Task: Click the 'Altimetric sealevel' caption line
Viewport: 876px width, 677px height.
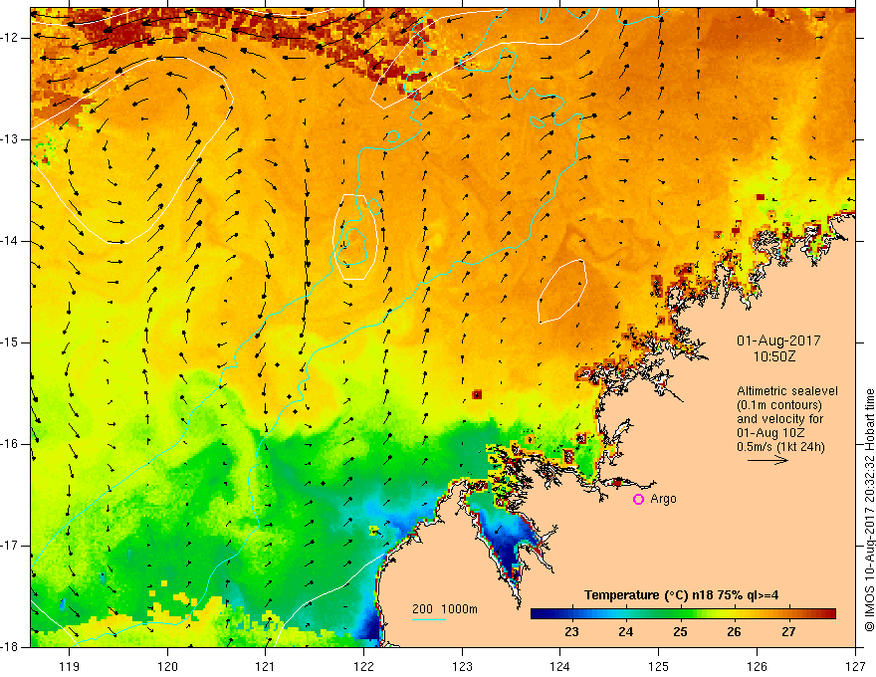Action: pos(787,391)
